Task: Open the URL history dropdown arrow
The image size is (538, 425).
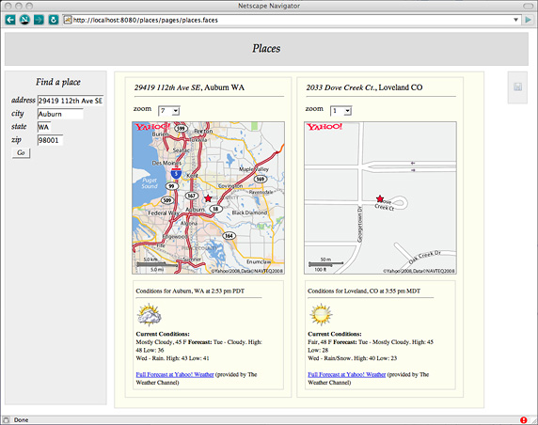Action: coord(515,20)
